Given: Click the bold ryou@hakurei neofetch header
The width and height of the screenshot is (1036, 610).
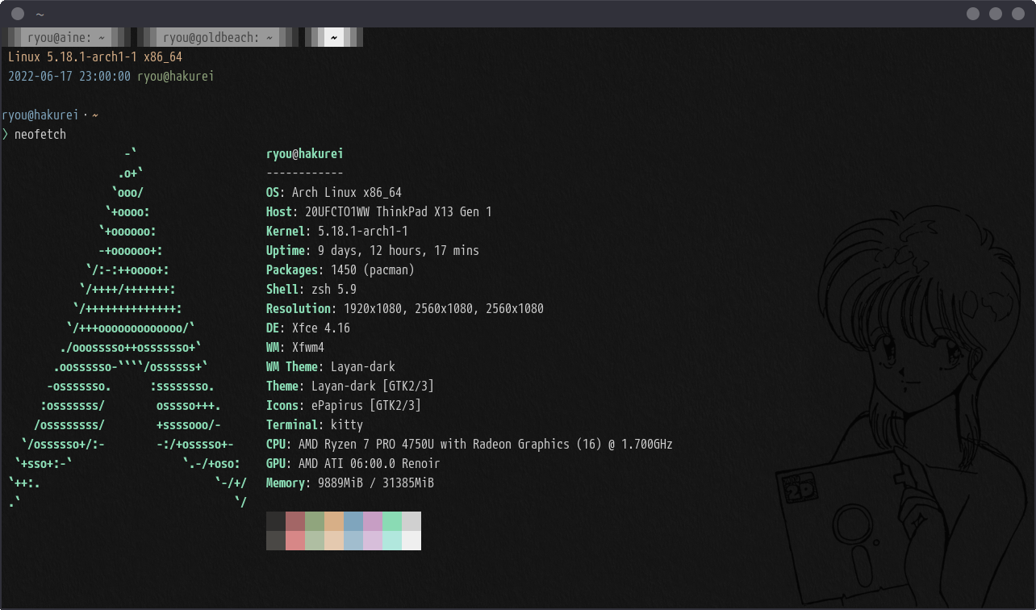Looking at the screenshot, I should tap(304, 153).
